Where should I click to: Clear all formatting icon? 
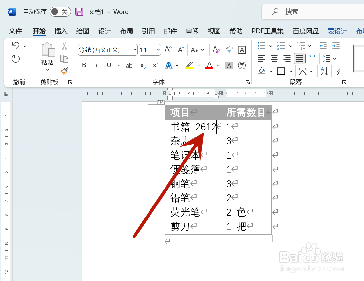tap(216, 49)
